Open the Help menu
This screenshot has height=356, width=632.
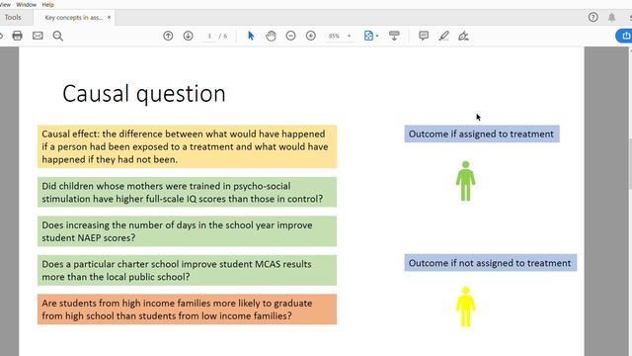(x=47, y=4)
